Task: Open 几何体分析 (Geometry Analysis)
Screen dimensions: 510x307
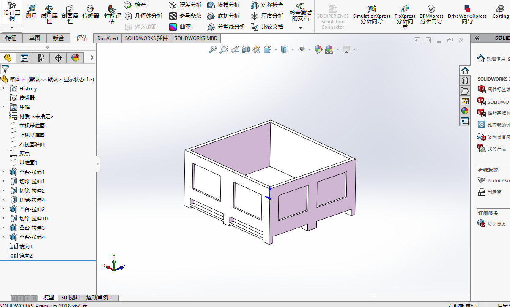Action: [x=143, y=16]
